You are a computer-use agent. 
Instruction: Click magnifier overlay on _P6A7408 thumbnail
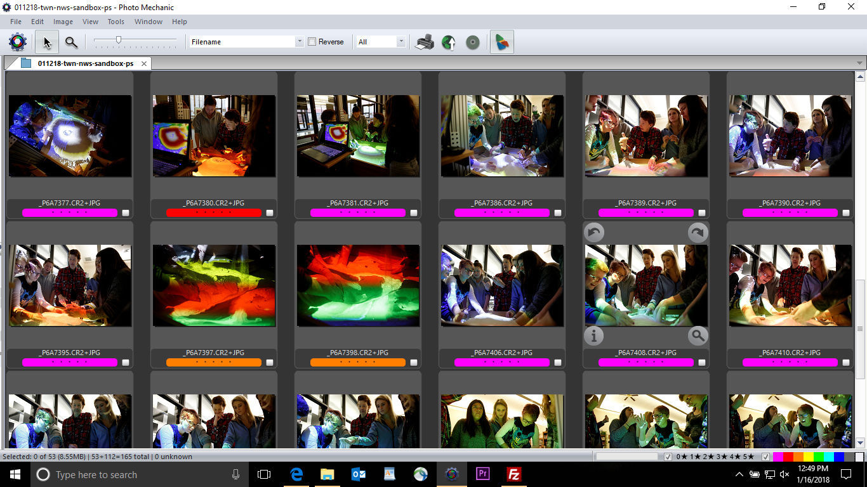(698, 336)
